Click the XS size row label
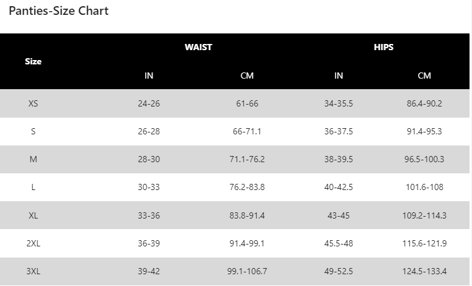 pos(33,103)
